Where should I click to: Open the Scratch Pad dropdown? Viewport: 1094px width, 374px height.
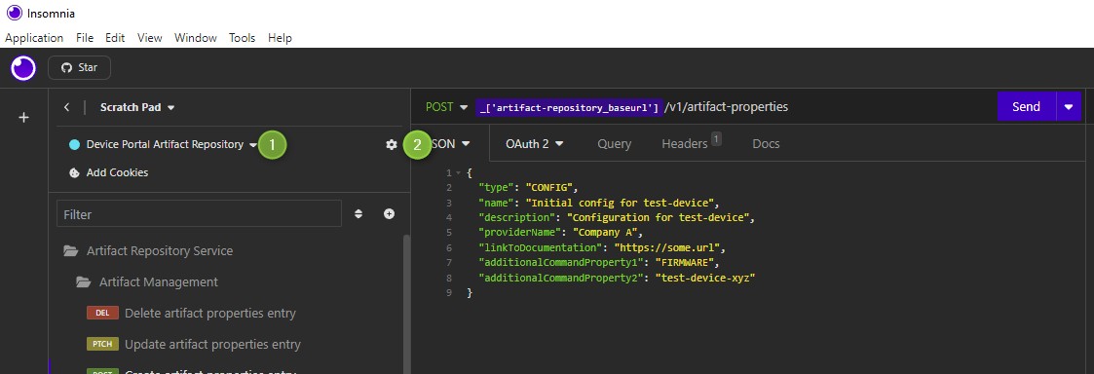137,107
